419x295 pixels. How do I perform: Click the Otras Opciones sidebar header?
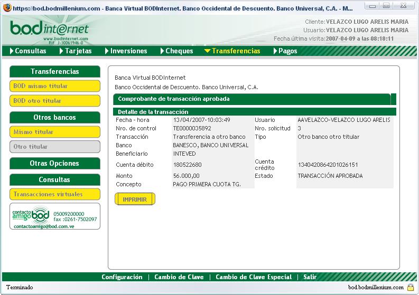(x=55, y=163)
